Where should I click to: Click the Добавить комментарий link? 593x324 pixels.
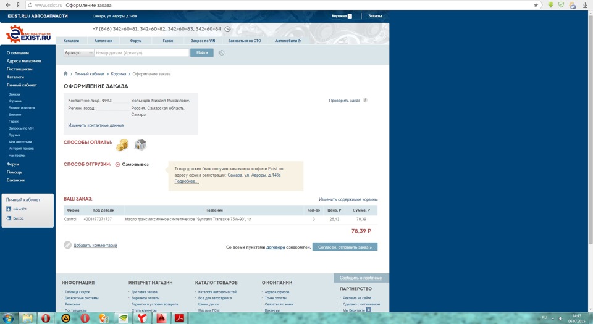(x=95, y=246)
